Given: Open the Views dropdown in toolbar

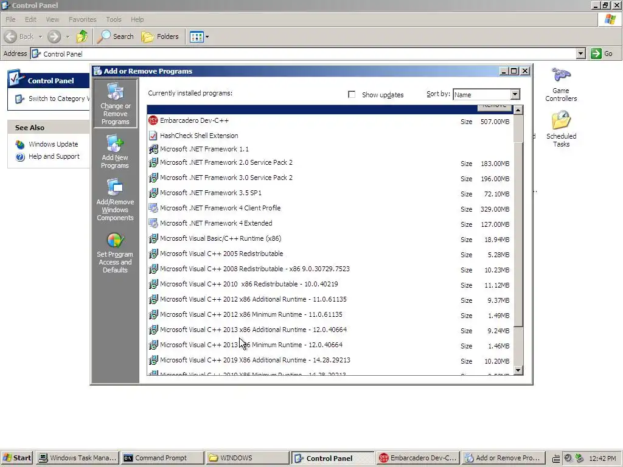Looking at the screenshot, I should click(x=207, y=37).
